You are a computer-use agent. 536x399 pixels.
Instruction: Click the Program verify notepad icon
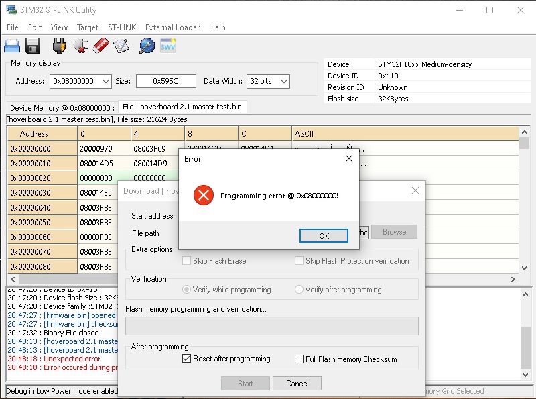pyautogui.click(x=121, y=46)
